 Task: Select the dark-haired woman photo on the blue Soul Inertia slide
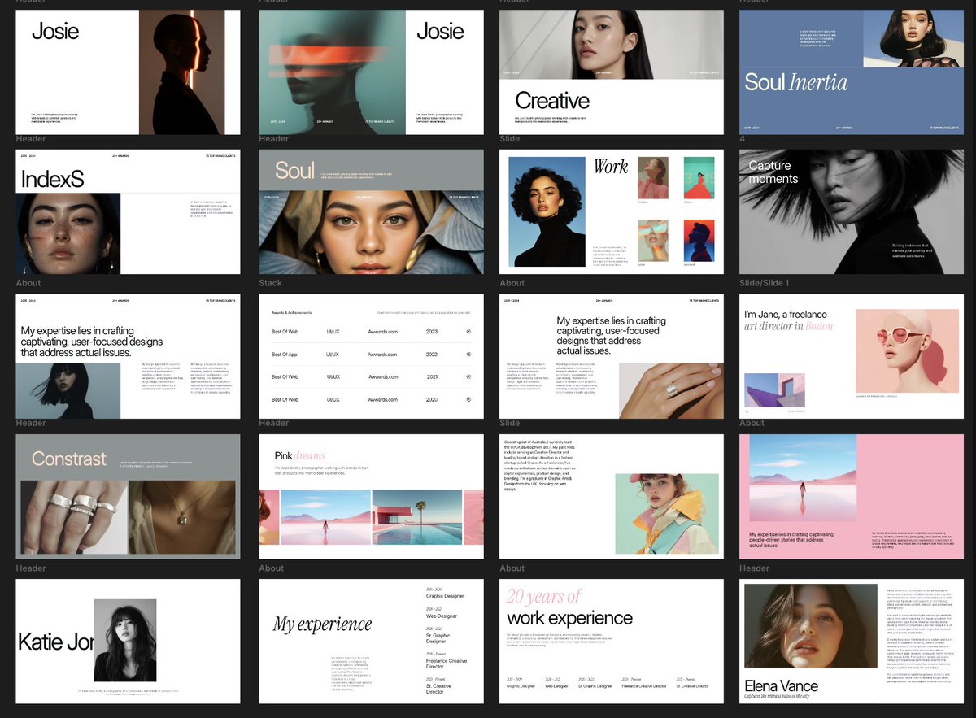click(x=913, y=39)
